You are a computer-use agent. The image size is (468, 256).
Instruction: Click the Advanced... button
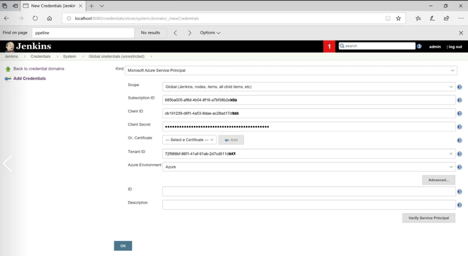pos(439,180)
